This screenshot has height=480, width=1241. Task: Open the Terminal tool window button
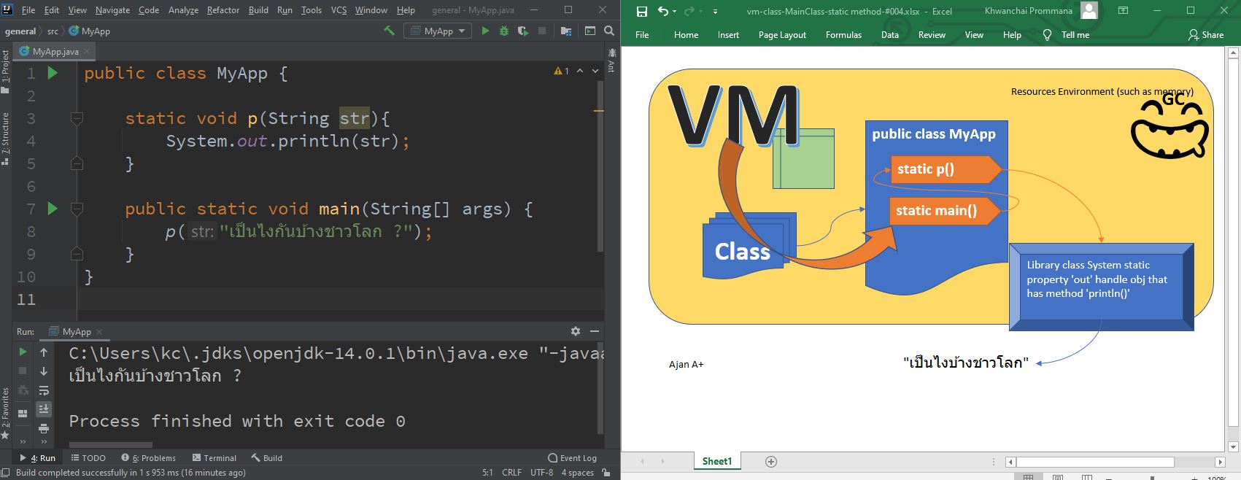214,458
